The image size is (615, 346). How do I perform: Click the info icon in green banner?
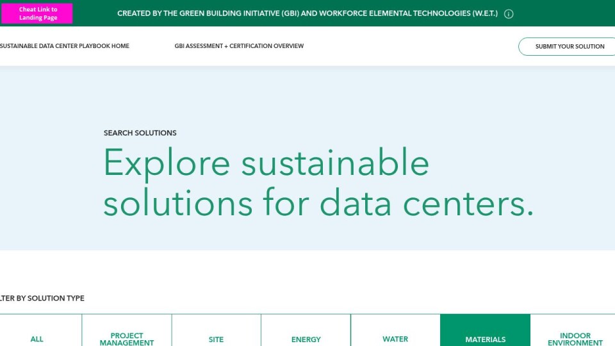[x=509, y=14]
